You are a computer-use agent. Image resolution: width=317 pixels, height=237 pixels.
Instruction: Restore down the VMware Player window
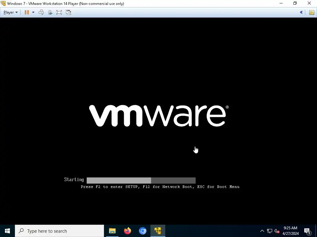pyautogui.click(x=295, y=3)
